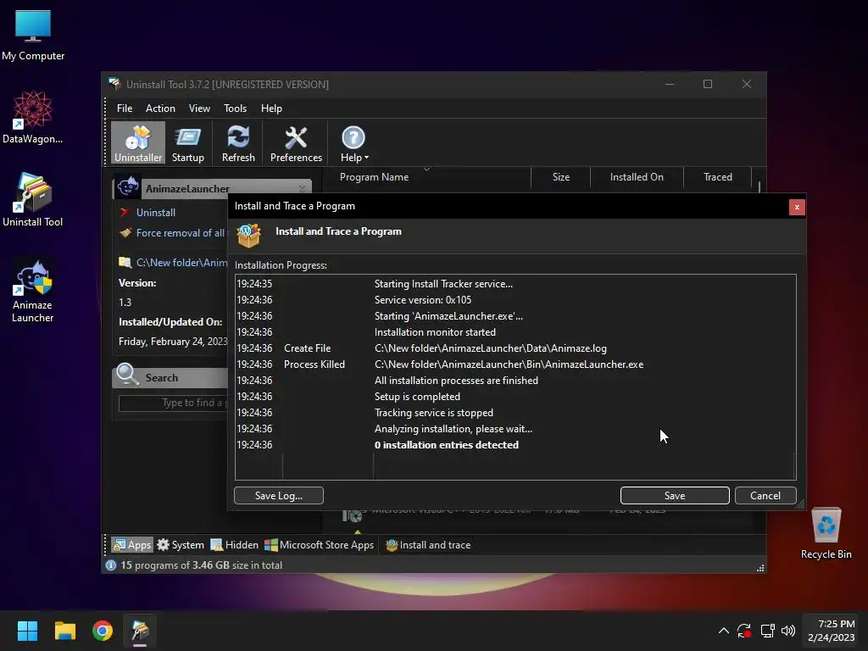Click the Save Log... button
The height and width of the screenshot is (651, 868).
[x=278, y=495]
